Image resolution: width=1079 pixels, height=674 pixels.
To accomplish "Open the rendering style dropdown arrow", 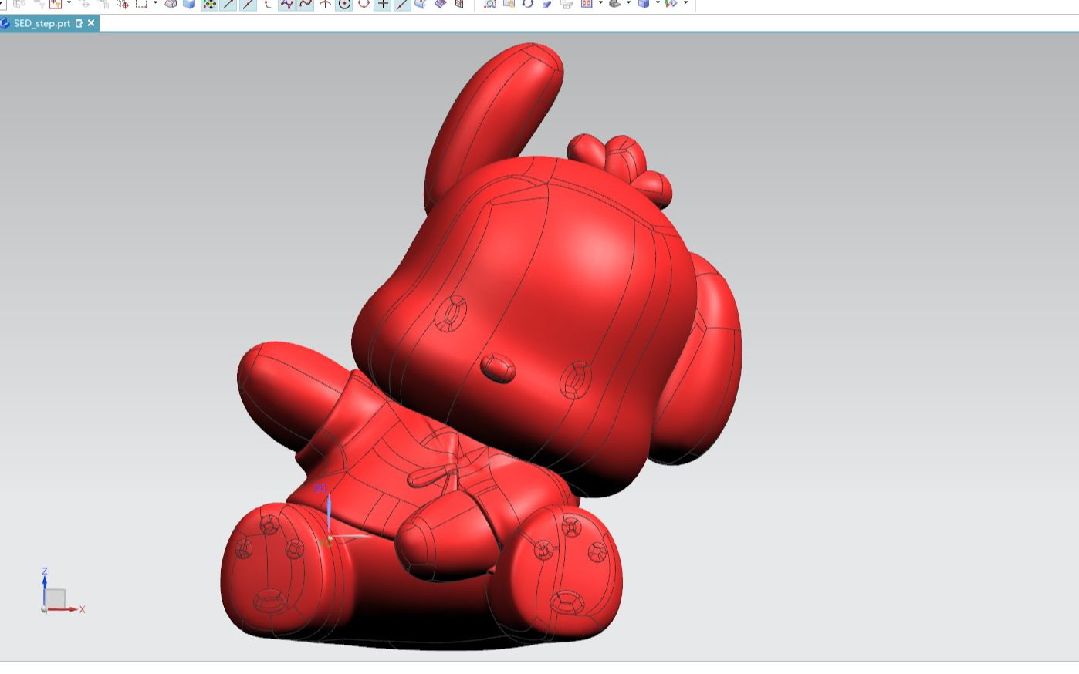I will point(628,3).
